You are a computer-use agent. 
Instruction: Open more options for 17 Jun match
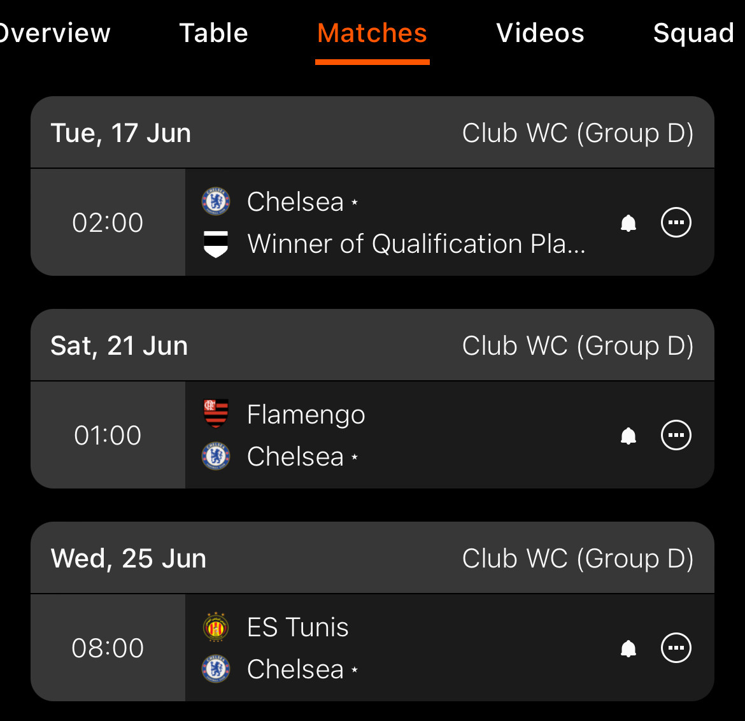pyautogui.click(x=676, y=222)
